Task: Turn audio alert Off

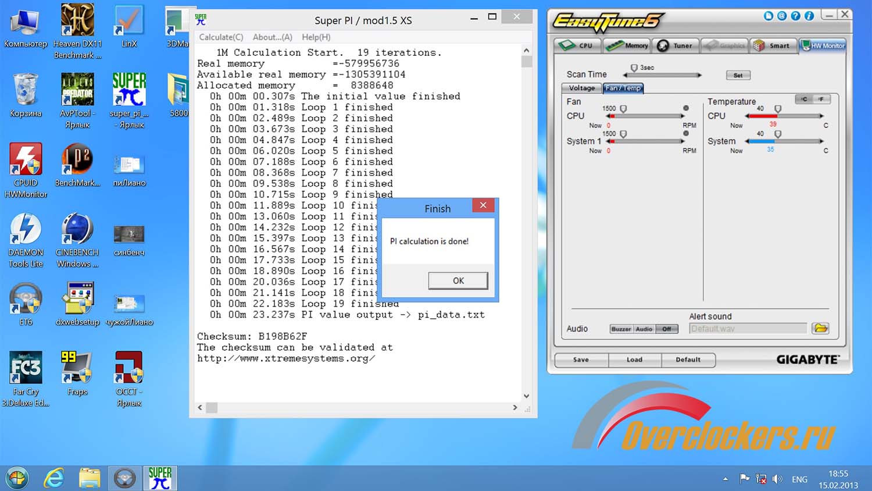Action: [666, 329]
